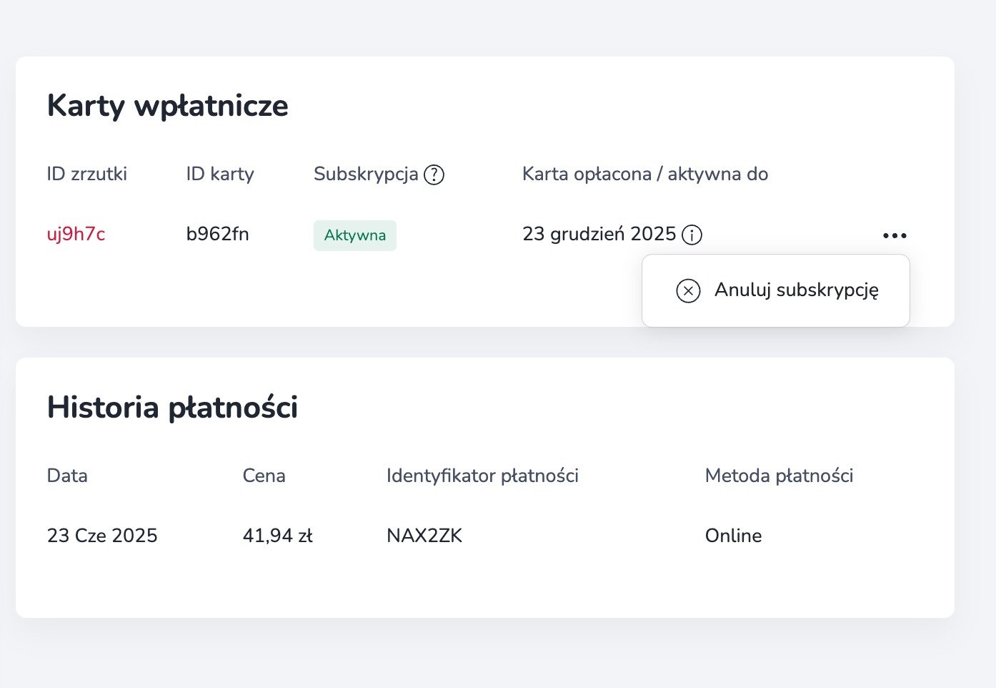996x688 pixels.
Task: Click Karta opłacona / aktywna do header
Action: coord(645,174)
